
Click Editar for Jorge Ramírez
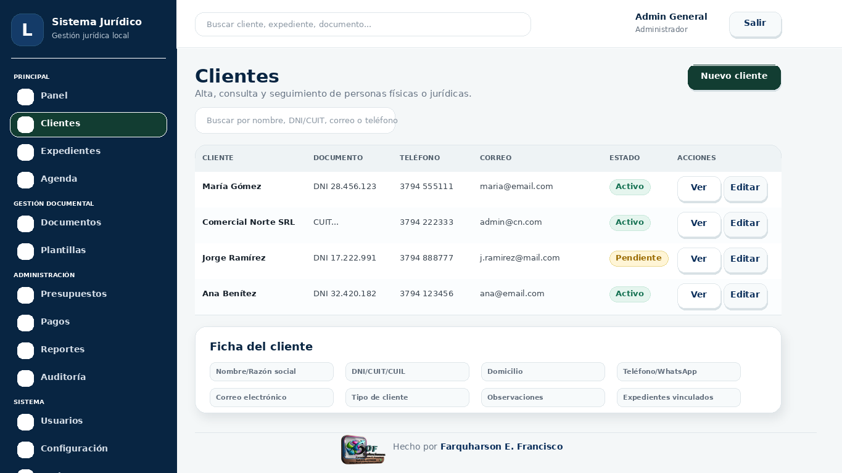tap(745, 260)
